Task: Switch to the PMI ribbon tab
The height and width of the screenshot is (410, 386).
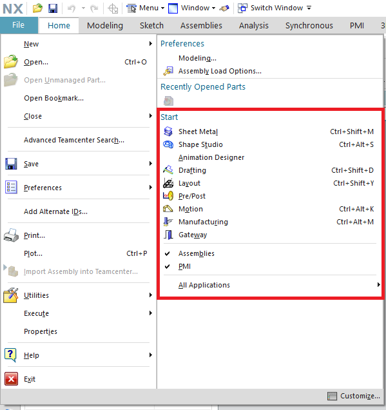Action: click(357, 26)
